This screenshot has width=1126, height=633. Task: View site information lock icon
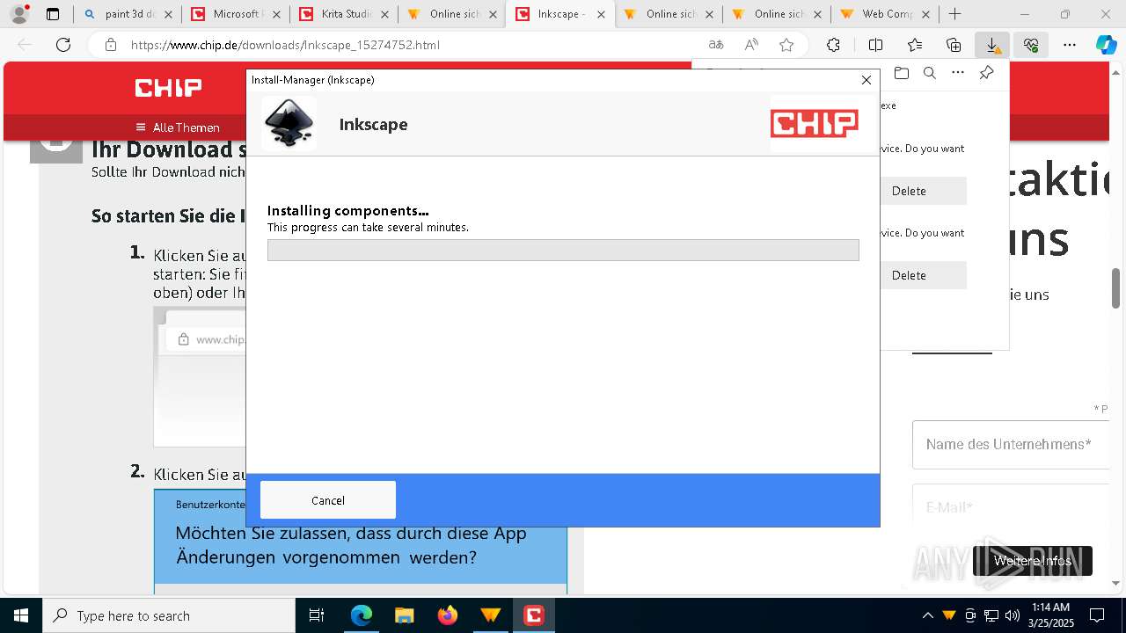pos(110,45)
